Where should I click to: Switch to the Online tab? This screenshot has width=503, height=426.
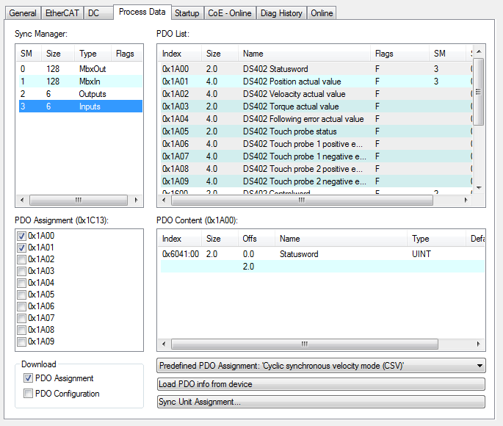pos(322,13)
